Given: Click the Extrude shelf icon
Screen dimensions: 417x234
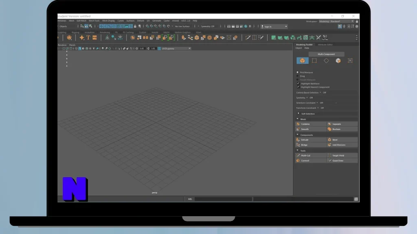Looking at the screenshot, I should 184,38.
